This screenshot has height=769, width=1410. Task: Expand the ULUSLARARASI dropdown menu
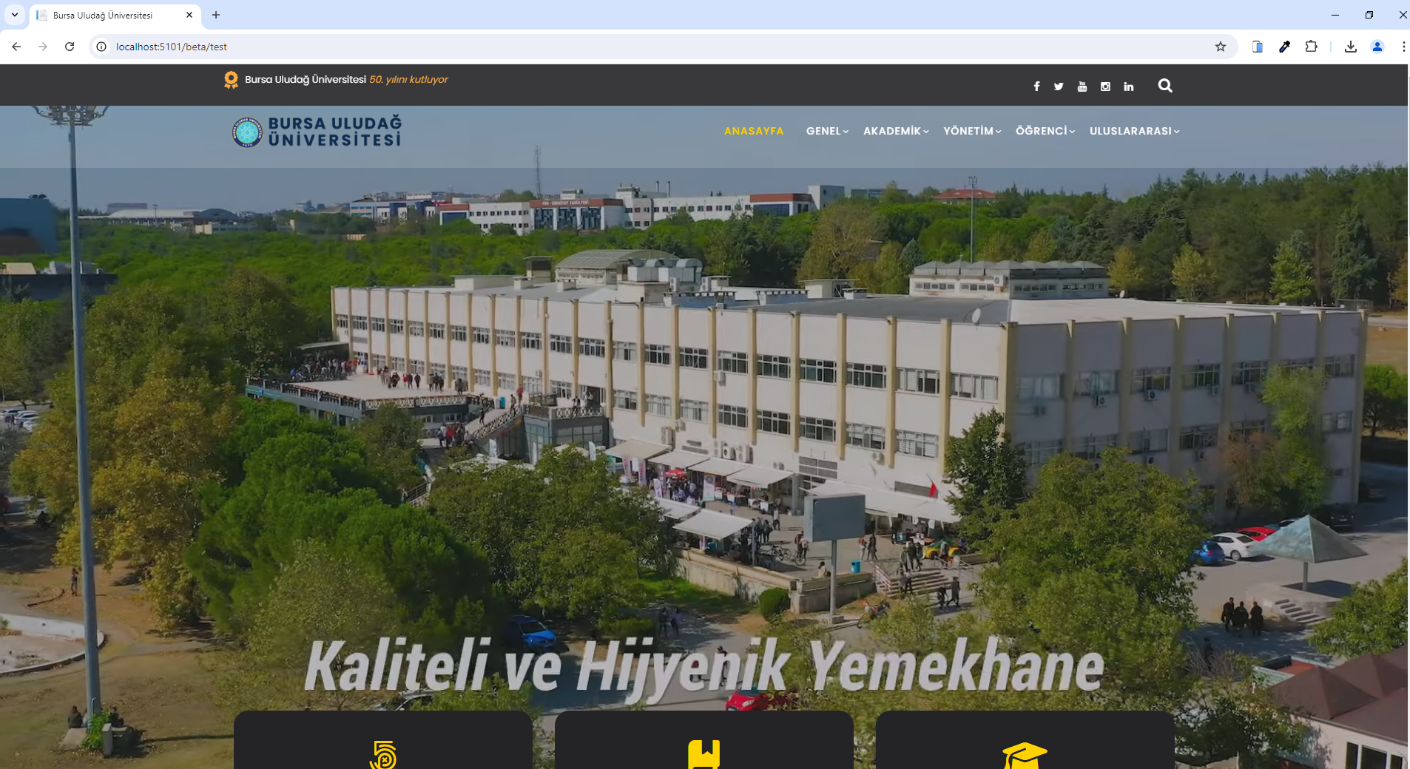[x=1134, y=131]
